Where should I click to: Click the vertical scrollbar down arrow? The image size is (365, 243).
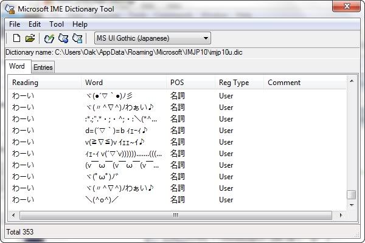(x=352, y=205)
